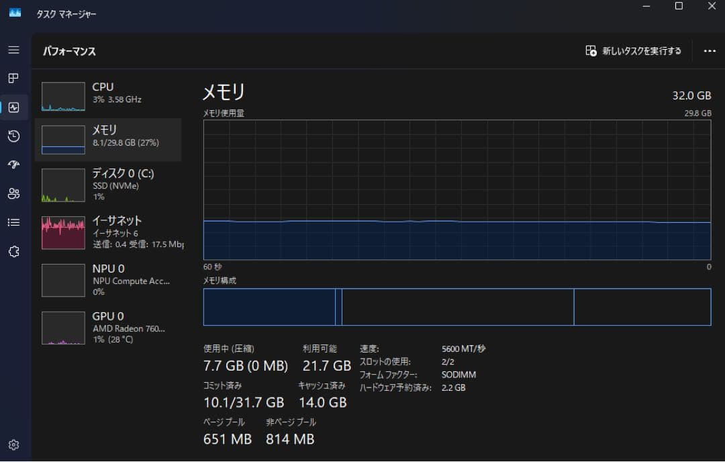Open Startup apps via the speedometer icon
Screen dimensions: 725x462
pos(13,165)
